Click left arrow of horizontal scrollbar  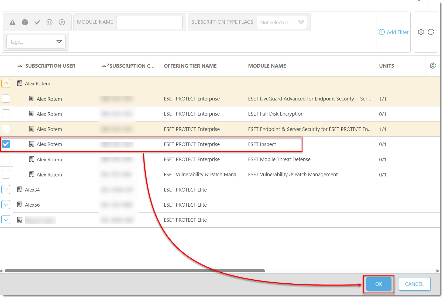click(x=2, y=271)
